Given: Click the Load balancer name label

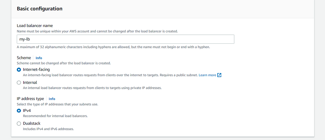Looking at the screenshot, I should (35, 26).
